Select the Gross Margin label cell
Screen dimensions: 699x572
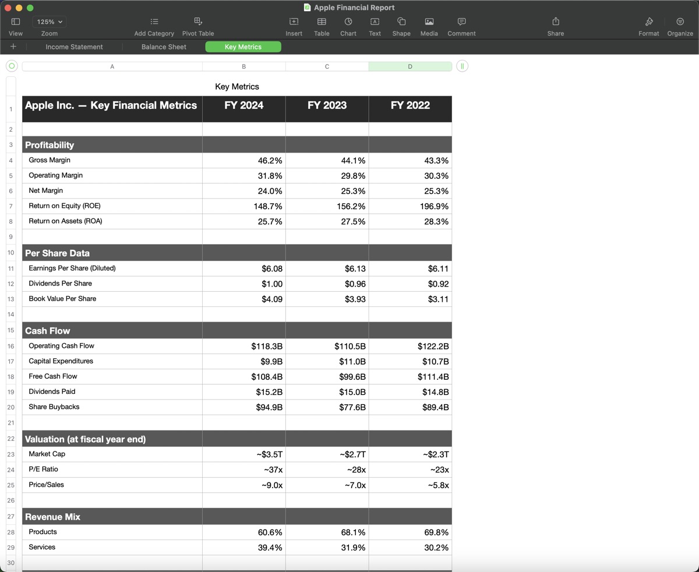[x=112, y=160]
